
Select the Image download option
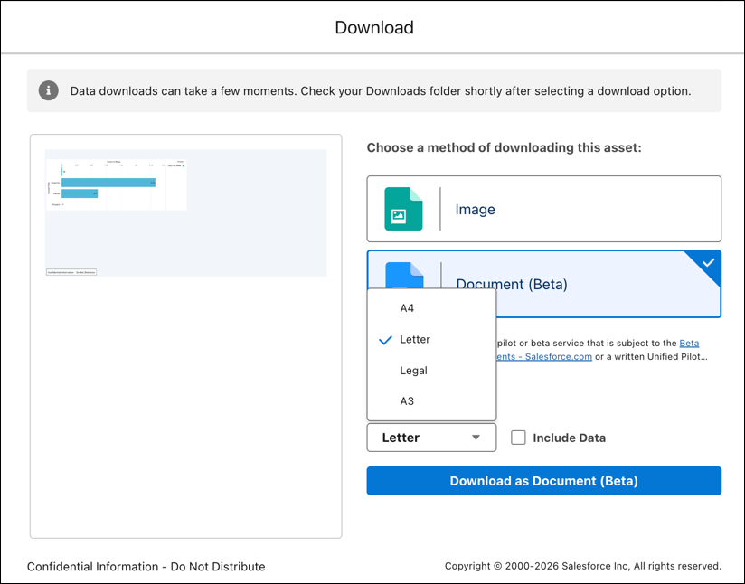[544, 209]
